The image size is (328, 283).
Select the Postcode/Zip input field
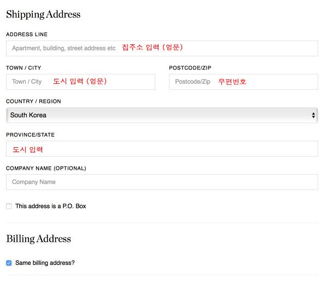click(243, 82)
